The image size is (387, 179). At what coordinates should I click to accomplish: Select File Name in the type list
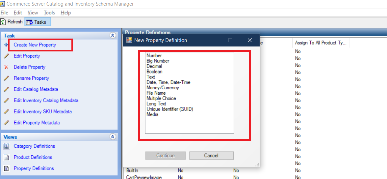coord(156,93)
